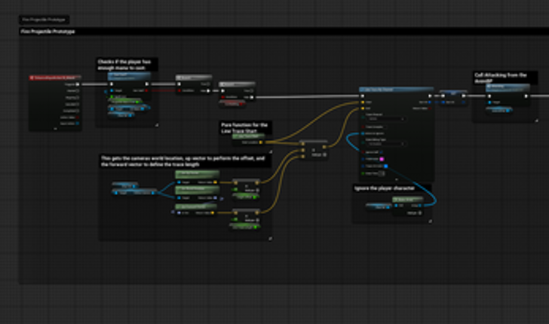Expand the Line Trace node advanced pins arrow
The width and height of the screenshot is (549, 324).
coord(396,178)
